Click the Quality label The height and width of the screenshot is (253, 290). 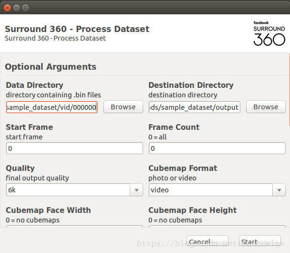point(20,168)
